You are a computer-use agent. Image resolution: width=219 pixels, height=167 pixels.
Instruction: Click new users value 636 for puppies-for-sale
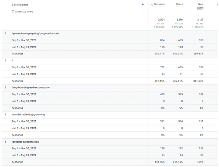click(x=201, y=40)
